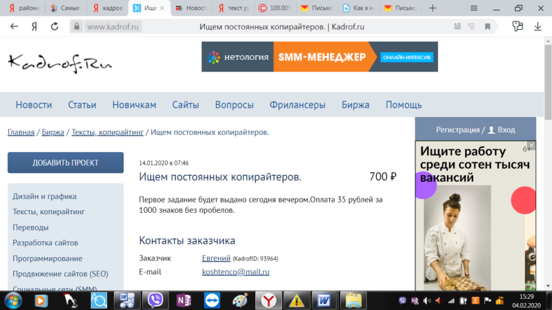The height and width of the screenshot is (310, 552).
Task: Click the koshtenco@mail.ru email link
Action: coord(235,271)
